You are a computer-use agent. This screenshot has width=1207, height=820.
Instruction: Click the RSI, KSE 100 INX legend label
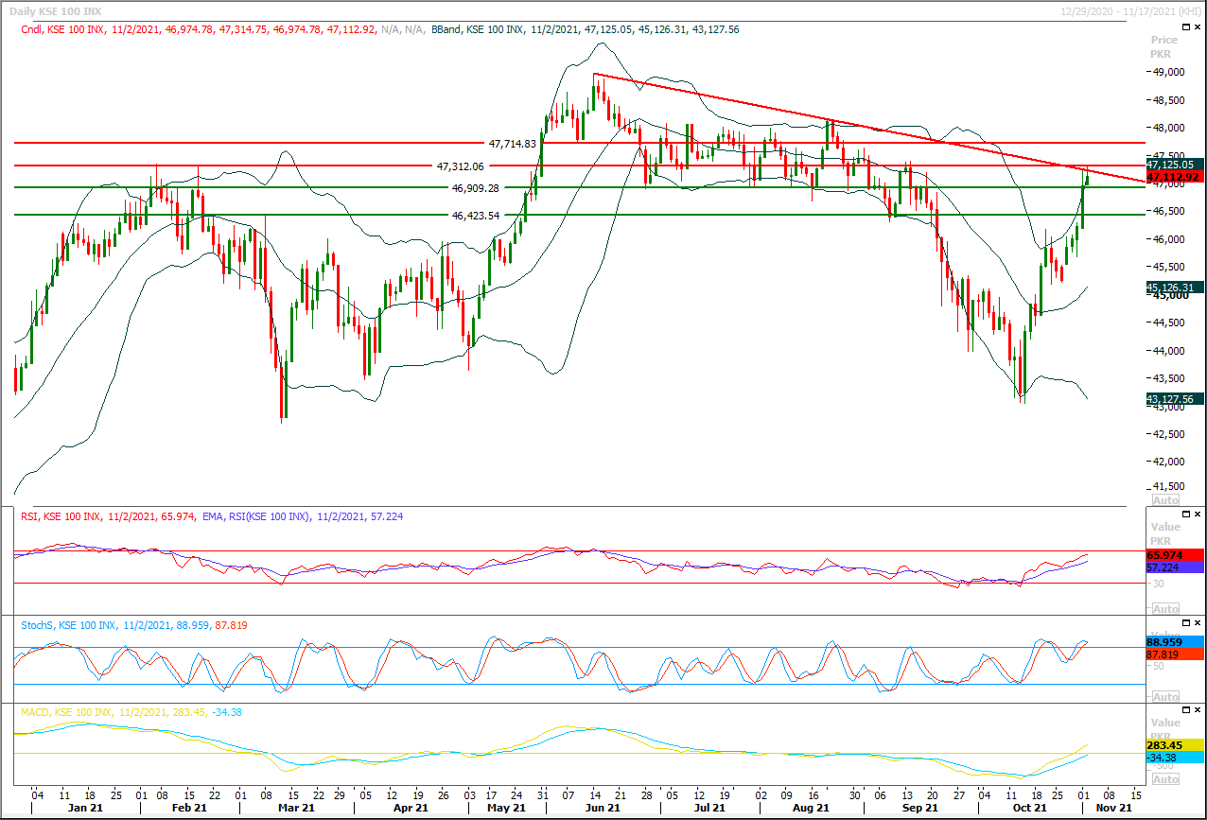108,517
